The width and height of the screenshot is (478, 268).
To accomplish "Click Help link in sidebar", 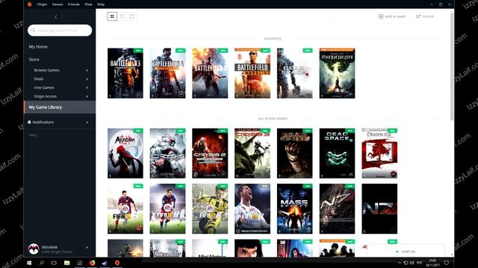I will (33, 135).
